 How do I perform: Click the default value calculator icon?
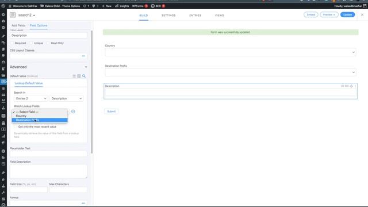pos(79,76)
